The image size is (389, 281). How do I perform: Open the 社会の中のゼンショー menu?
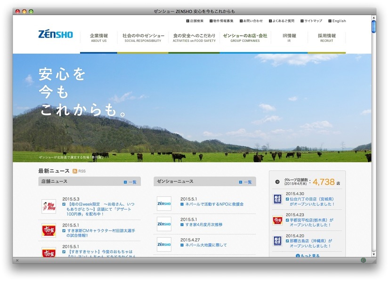tap(143, 38)
